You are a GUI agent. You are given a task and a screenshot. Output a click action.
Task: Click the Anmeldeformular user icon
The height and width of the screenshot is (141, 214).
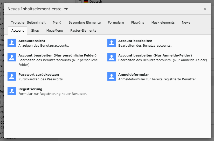112,76
